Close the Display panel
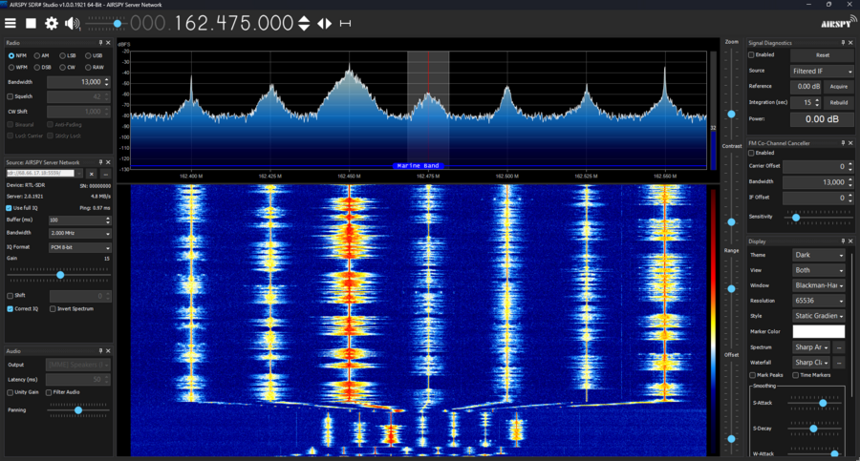This screenshot has height=461, width=860. point(850,241)
